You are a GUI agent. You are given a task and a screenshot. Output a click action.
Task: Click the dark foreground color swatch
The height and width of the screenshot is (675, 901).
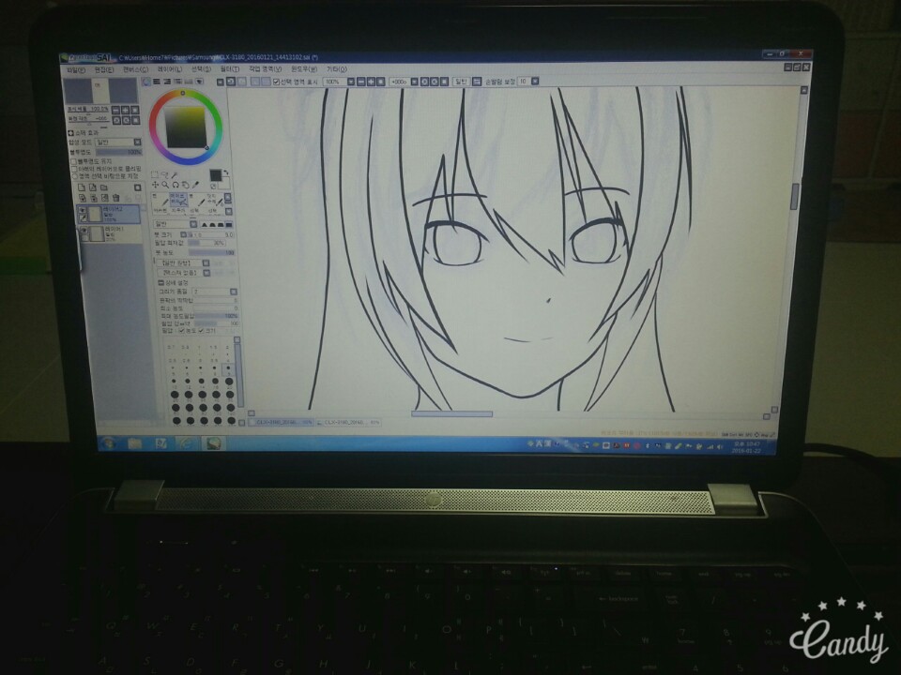(x=216, y=175)
